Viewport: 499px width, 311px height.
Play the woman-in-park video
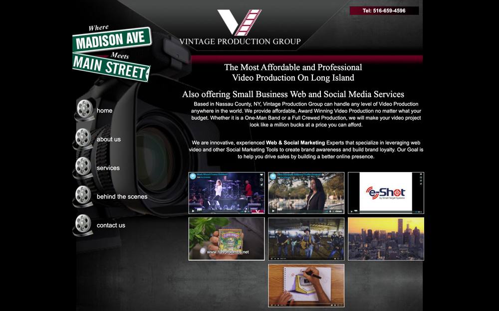pos(273,210)
